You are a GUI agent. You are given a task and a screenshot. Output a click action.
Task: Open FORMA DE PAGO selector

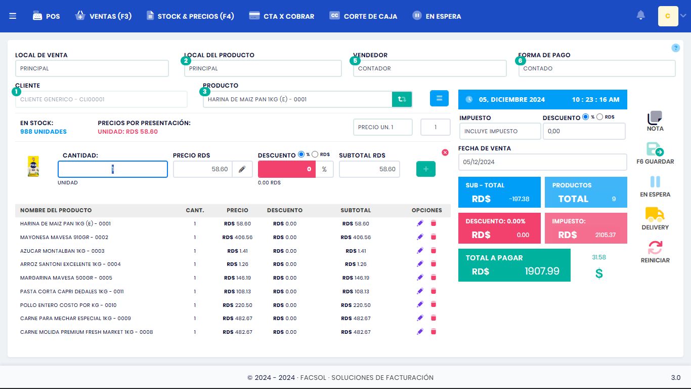(x=597, y=68)
